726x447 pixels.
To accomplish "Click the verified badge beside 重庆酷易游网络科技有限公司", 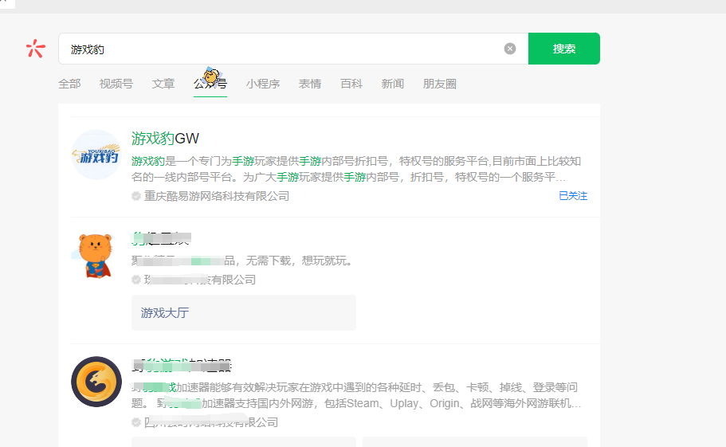I will coord(136,196).
